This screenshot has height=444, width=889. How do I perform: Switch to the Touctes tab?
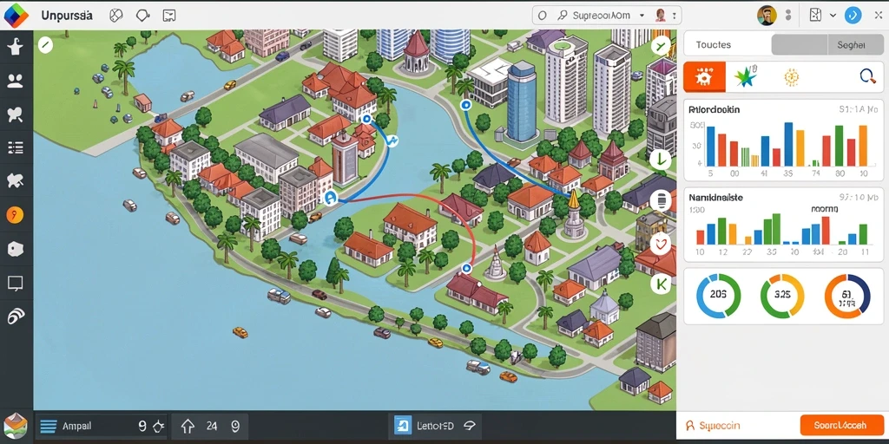[x=714, y=44]
